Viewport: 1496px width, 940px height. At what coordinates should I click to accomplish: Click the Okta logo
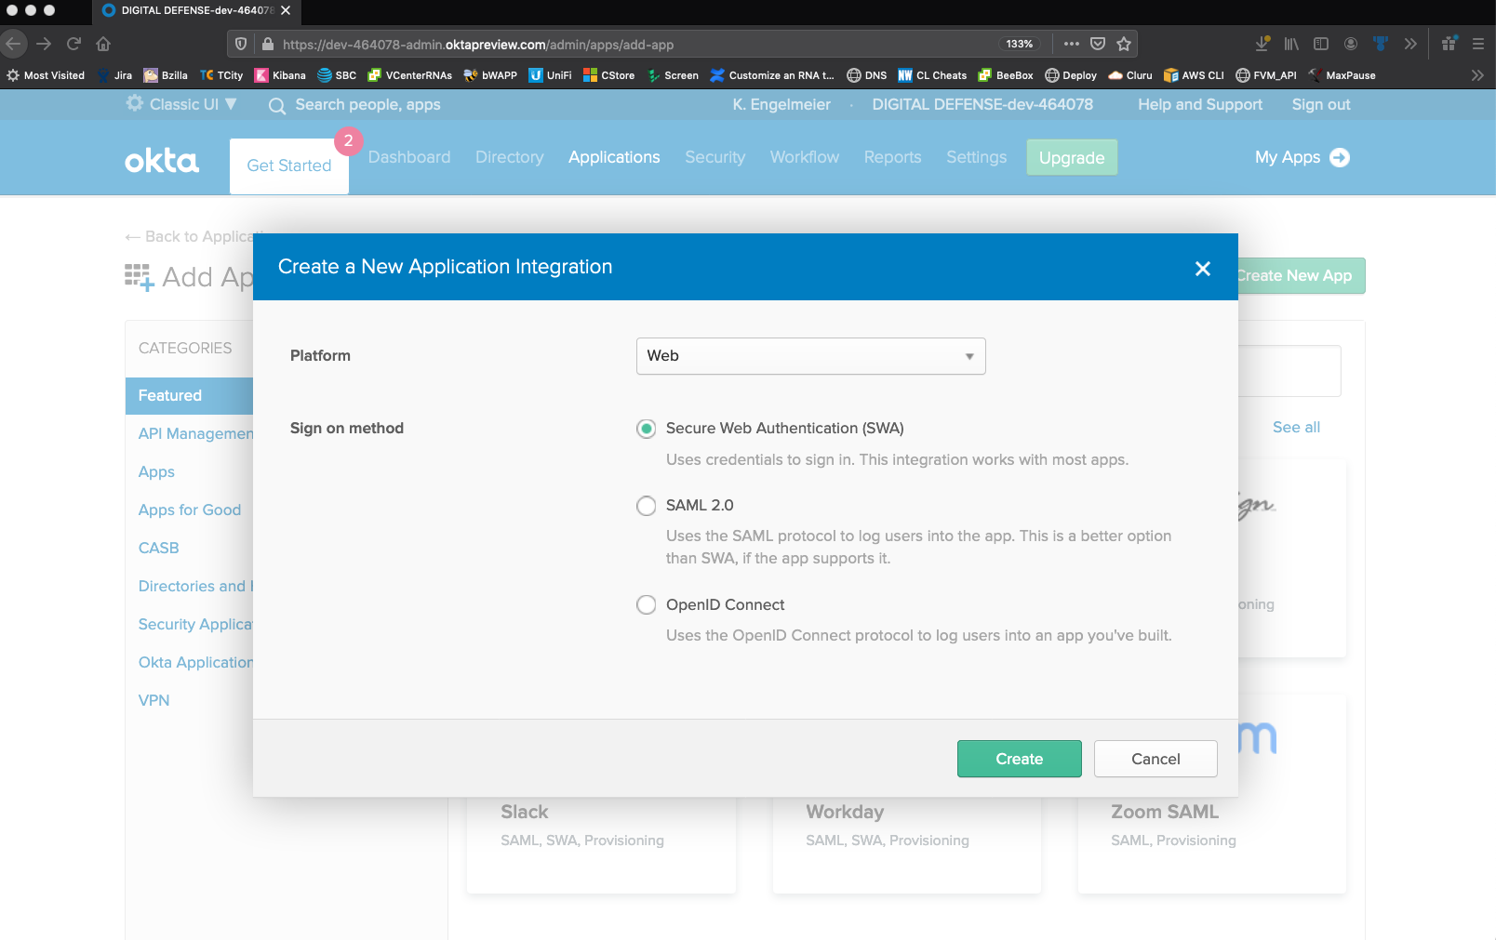[x=162, y=161]
